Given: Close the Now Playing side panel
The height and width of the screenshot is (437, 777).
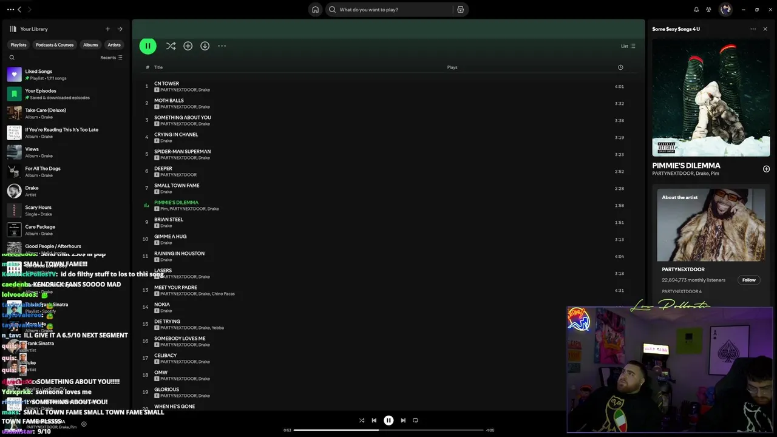Looking at the screenshot, I should [x=765, y=29].
